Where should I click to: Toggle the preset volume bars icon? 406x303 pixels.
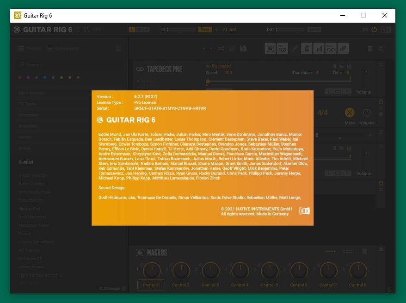[x=319, y=49]
